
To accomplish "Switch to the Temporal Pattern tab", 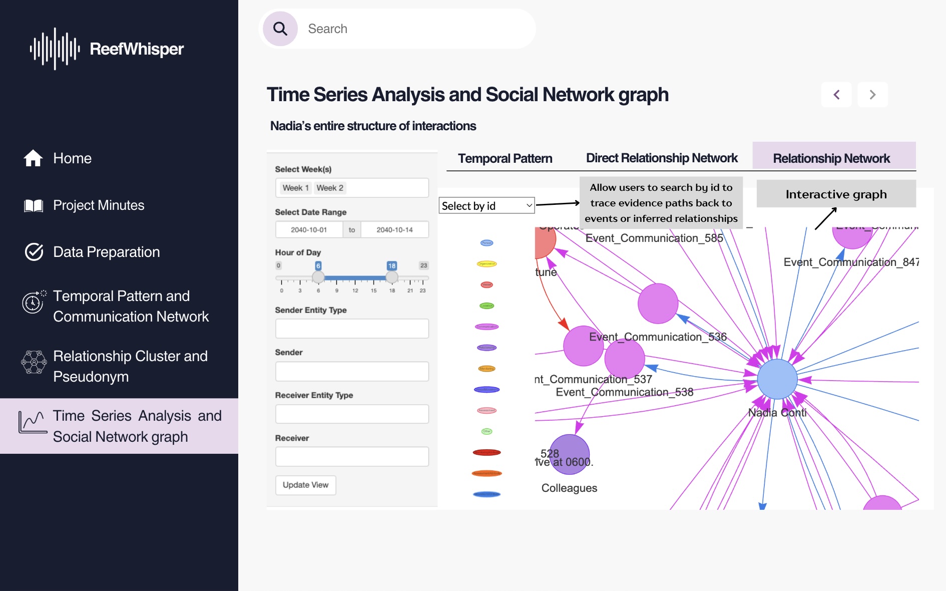I will click(505, 158).
